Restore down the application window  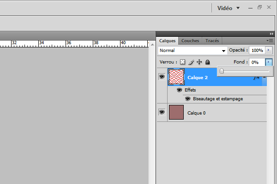coord(259,7)
